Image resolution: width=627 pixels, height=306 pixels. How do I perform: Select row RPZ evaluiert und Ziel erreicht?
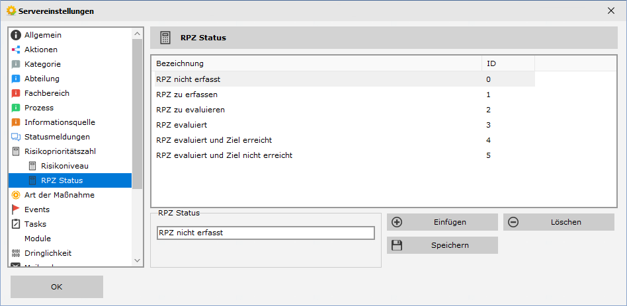click(x=345, y=140)
